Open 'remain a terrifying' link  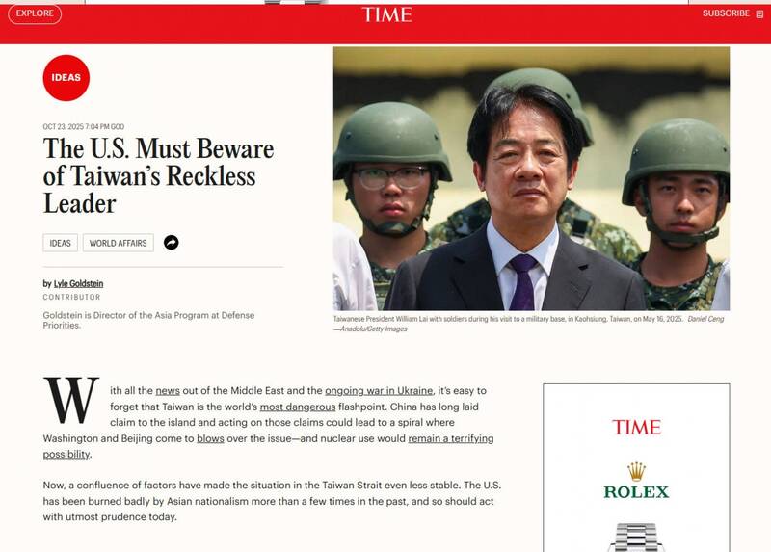coord(450,438)
